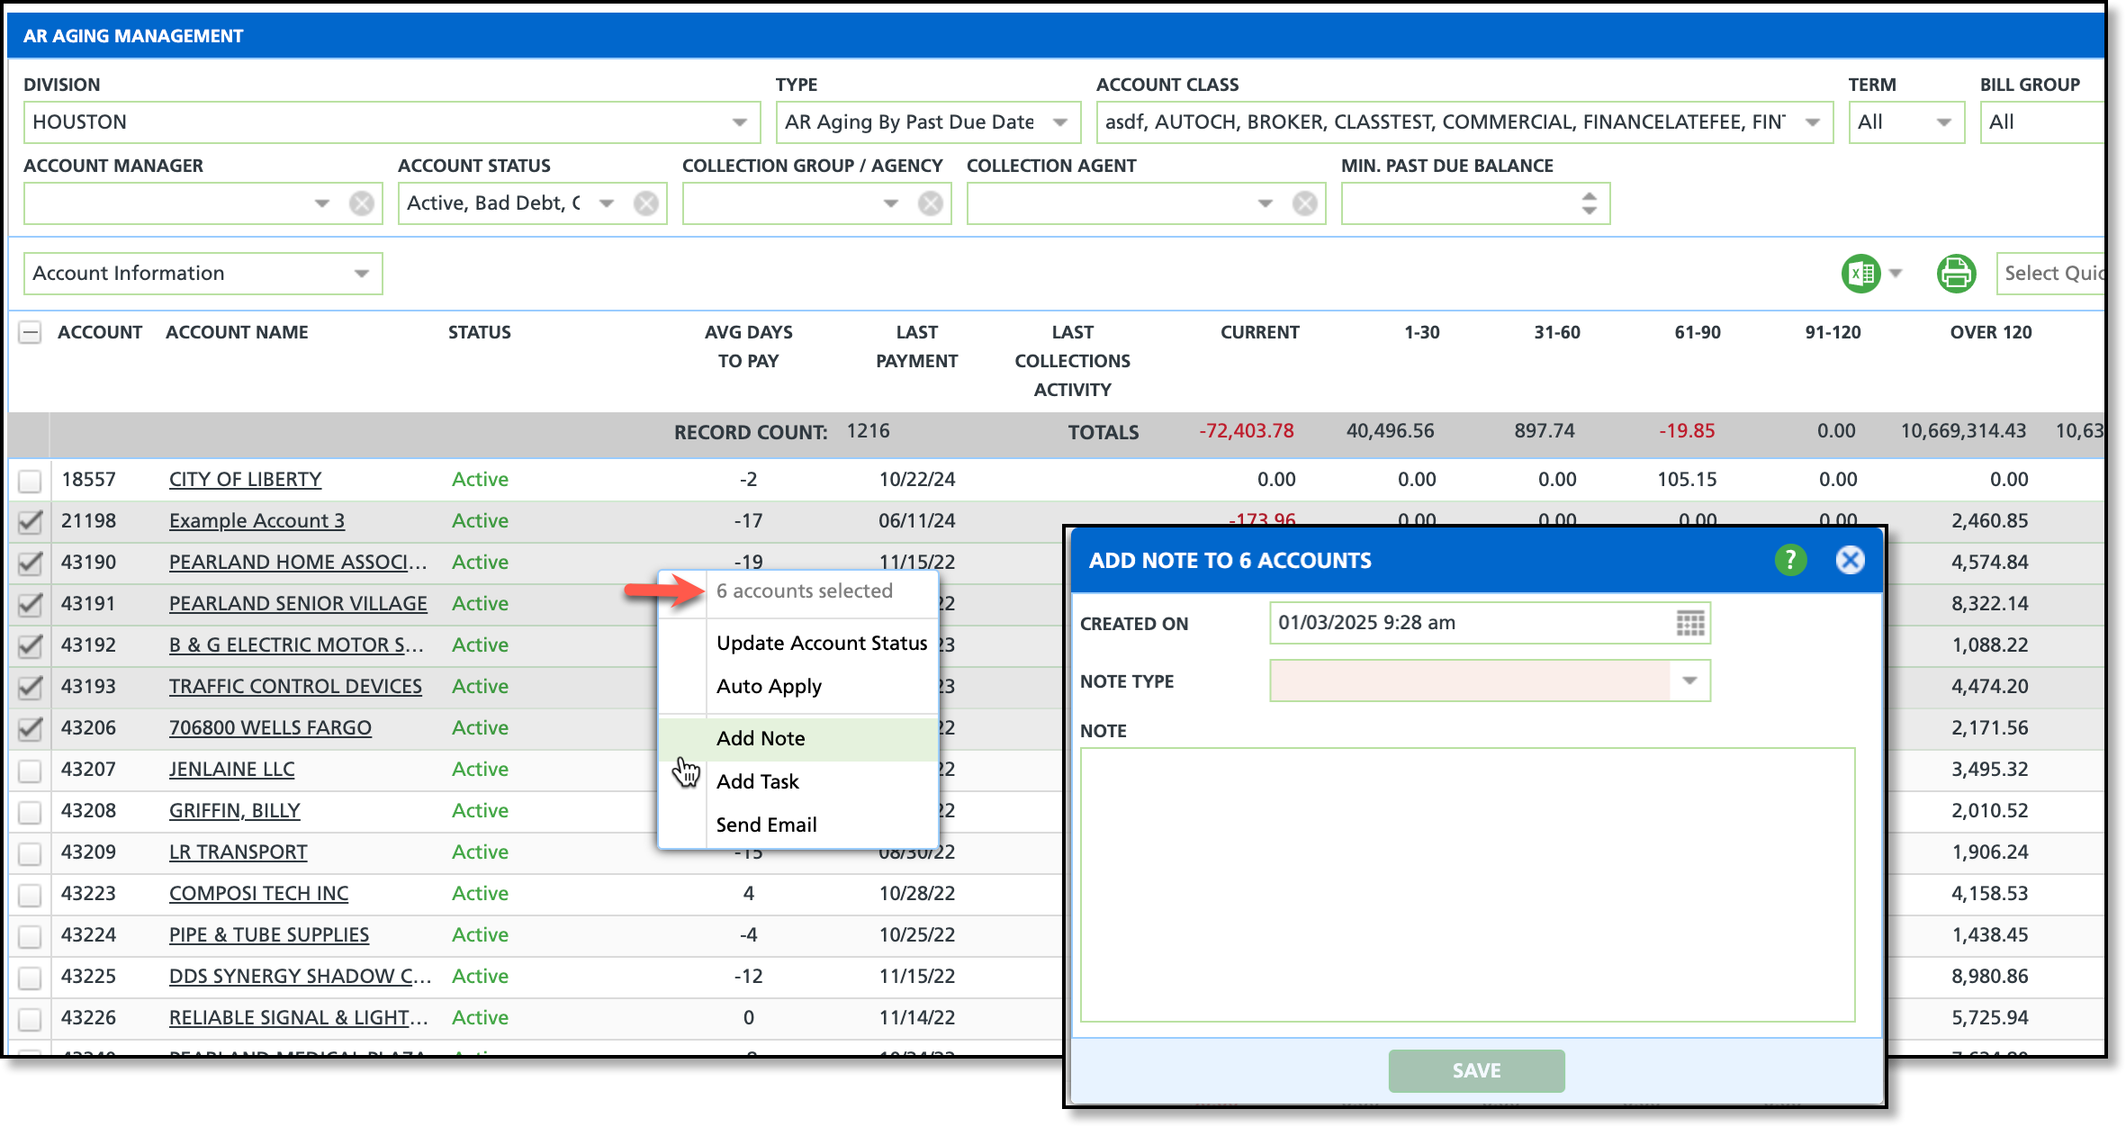Close the Add Note dialog
The width and height of the screenshot is (2126, 1127).
pos(1850,560)
